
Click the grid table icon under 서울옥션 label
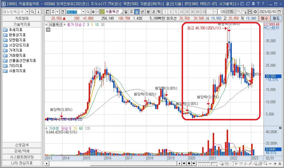click(x=48, y=30)
